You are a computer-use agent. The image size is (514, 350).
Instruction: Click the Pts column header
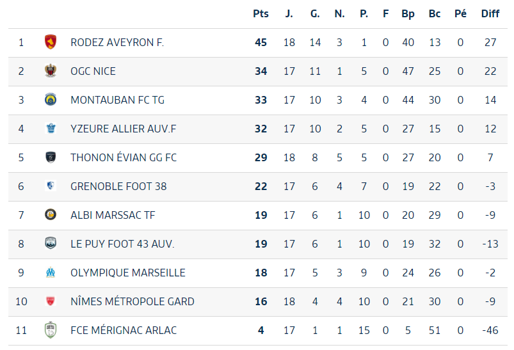[261, 14]
